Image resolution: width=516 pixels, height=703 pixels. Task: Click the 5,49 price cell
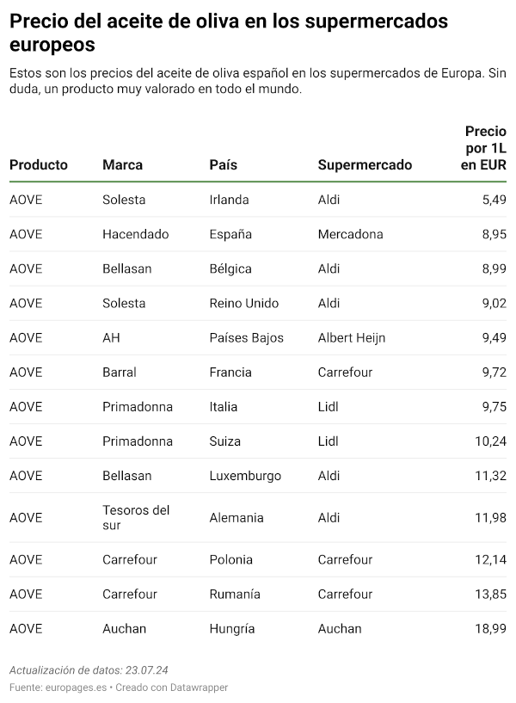(x=494, y=200)
